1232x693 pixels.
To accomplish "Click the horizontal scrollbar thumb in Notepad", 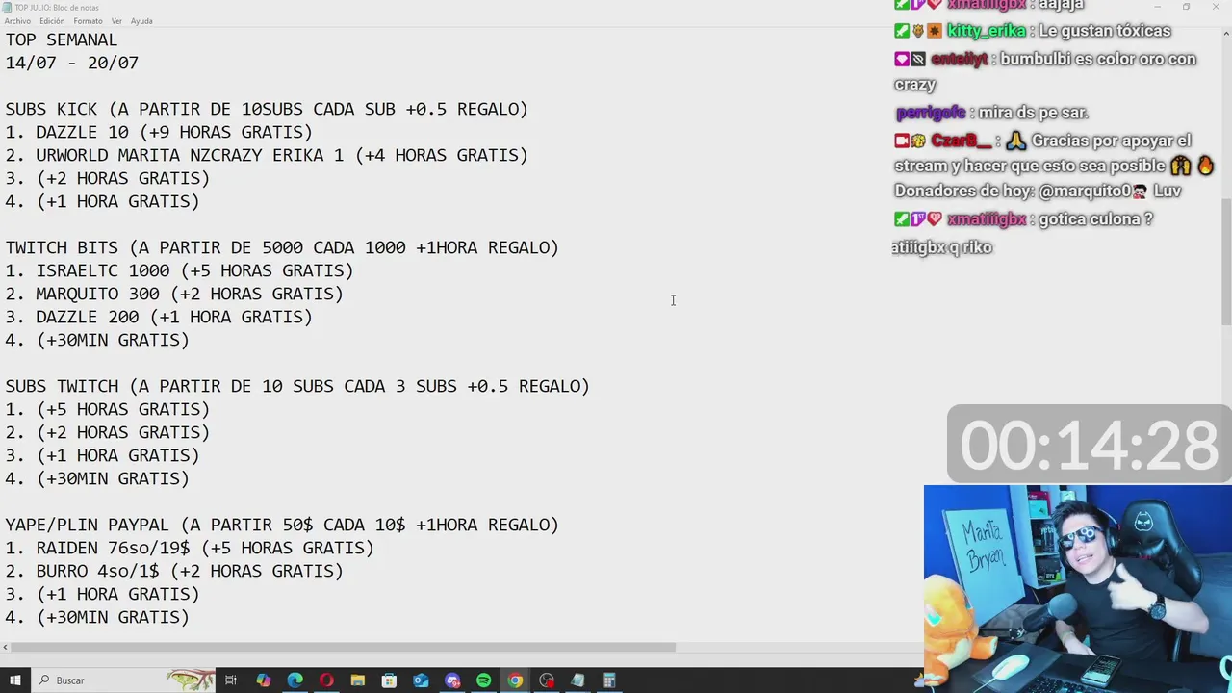I will coord(344,648).
